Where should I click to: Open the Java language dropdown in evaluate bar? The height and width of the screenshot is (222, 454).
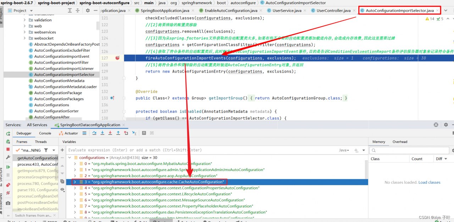pos(344,150)
